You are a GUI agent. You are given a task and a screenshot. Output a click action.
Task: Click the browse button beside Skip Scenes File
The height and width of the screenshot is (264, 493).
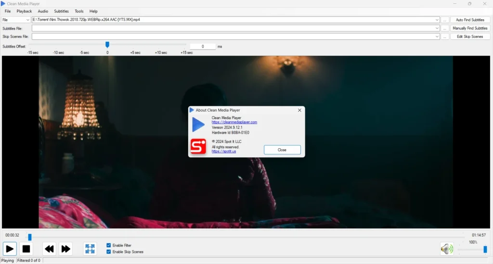coord(445,37)
